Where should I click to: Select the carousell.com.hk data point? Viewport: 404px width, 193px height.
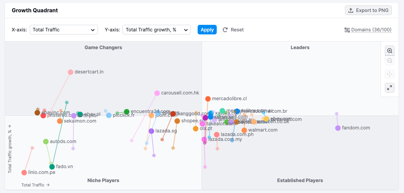[157, 93]
